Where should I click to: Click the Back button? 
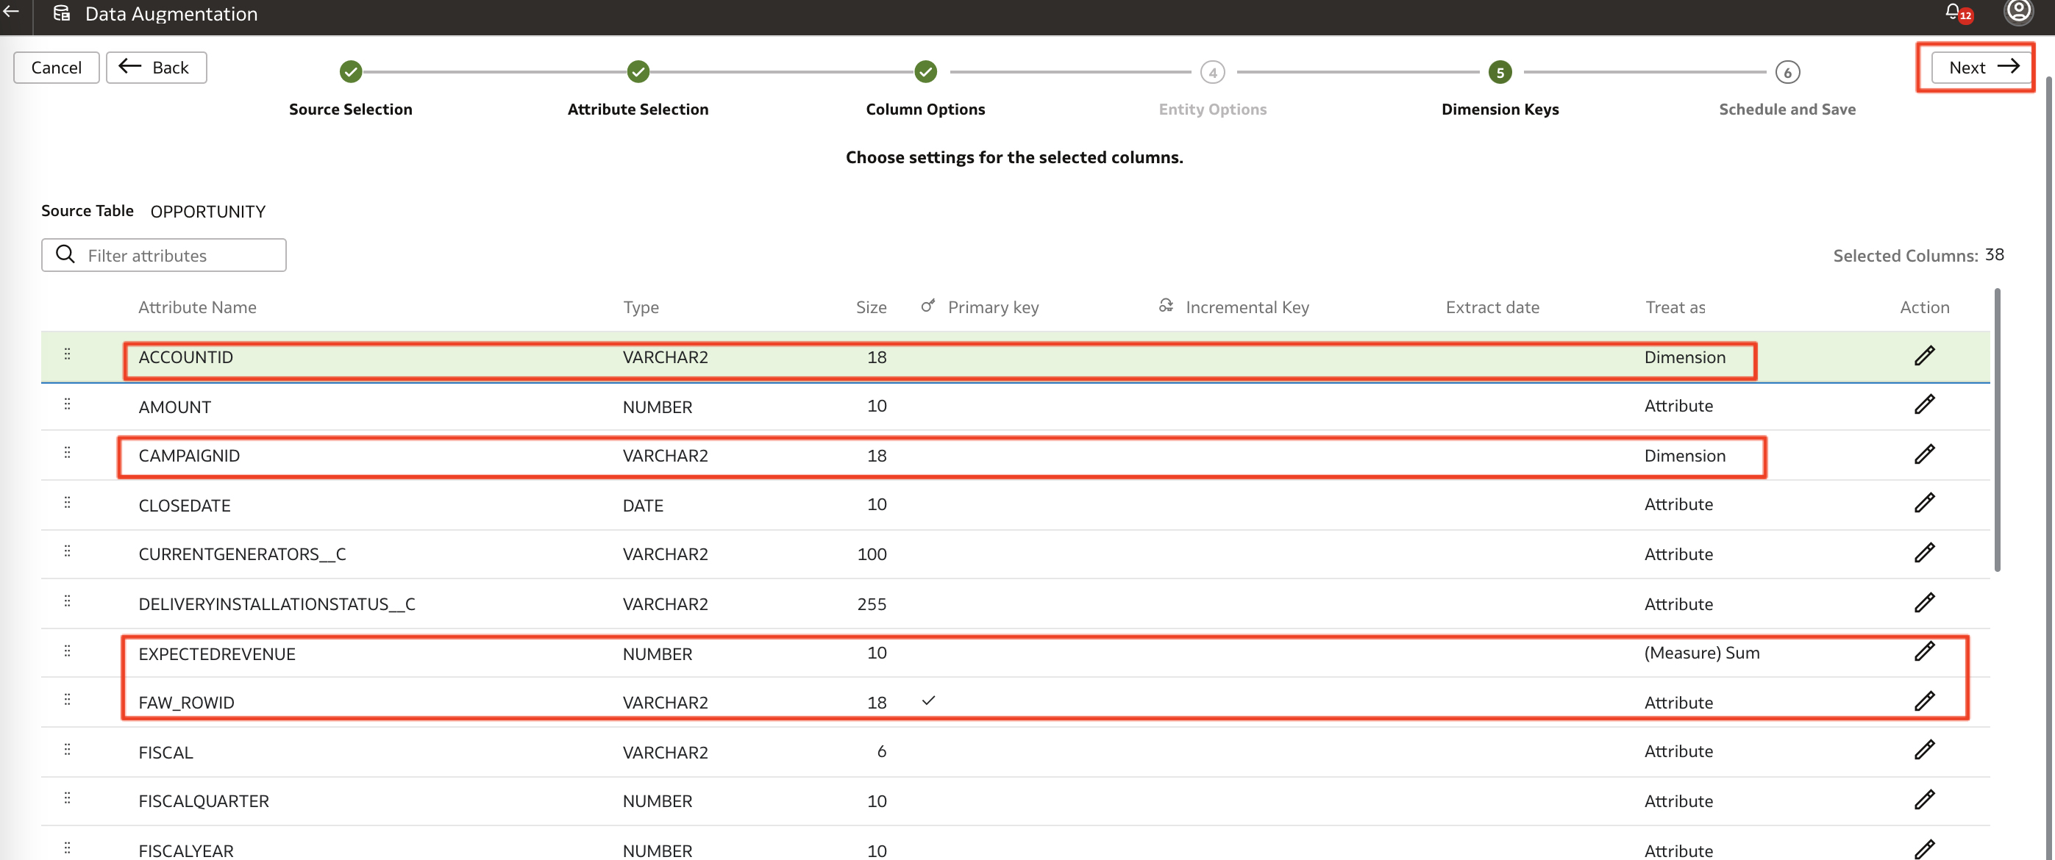tap(157, 68)
